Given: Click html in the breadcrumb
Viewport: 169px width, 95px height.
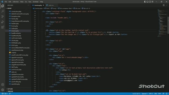Looking at the screenshot, I should (48, 8).
